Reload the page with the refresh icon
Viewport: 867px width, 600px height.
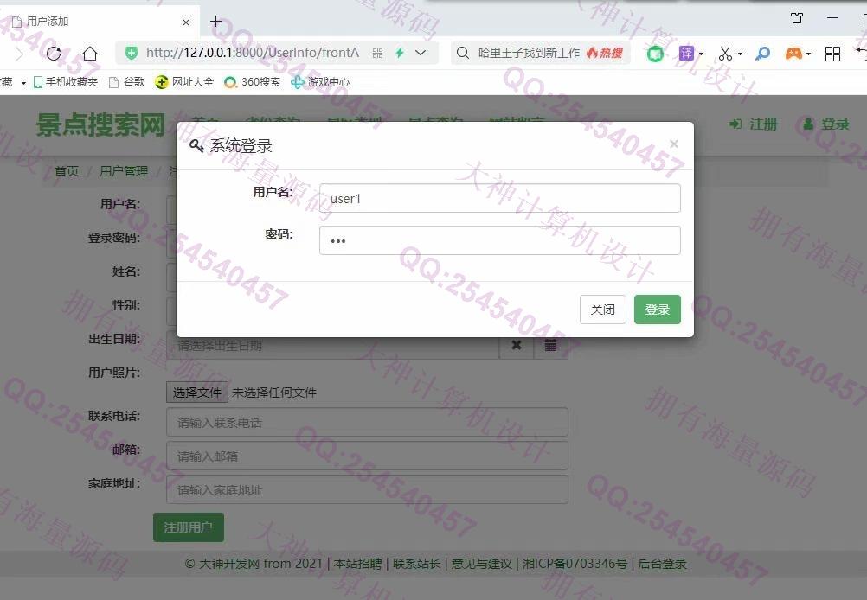pos(54,53)
